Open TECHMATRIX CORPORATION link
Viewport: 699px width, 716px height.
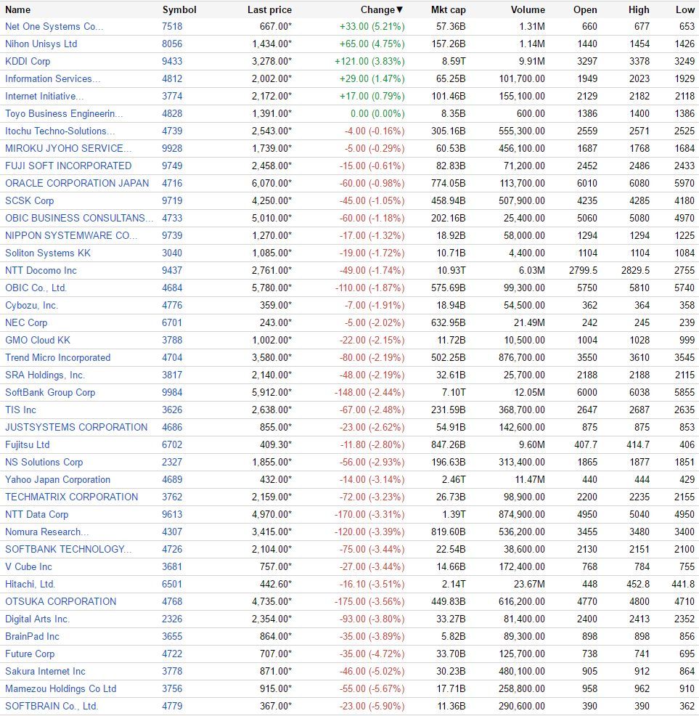[x=71, y=497]
